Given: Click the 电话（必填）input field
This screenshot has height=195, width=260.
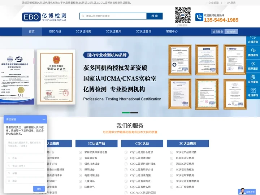Looking at the screenshot, I should coord(25,166).
